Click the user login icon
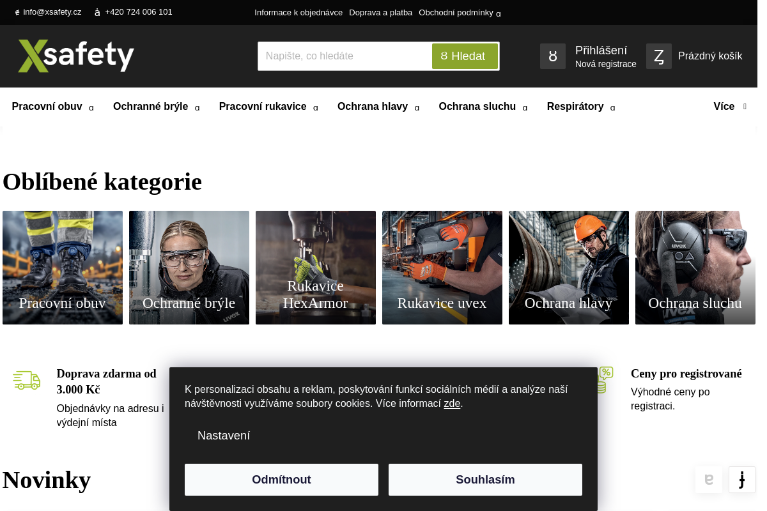Image resolution: width=767 pixels, height=511 pixels. click(553, 56)
